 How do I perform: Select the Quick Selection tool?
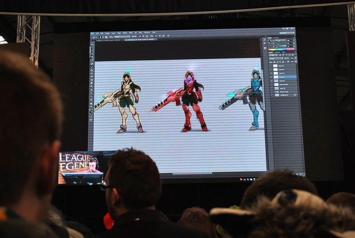point(92,54)
